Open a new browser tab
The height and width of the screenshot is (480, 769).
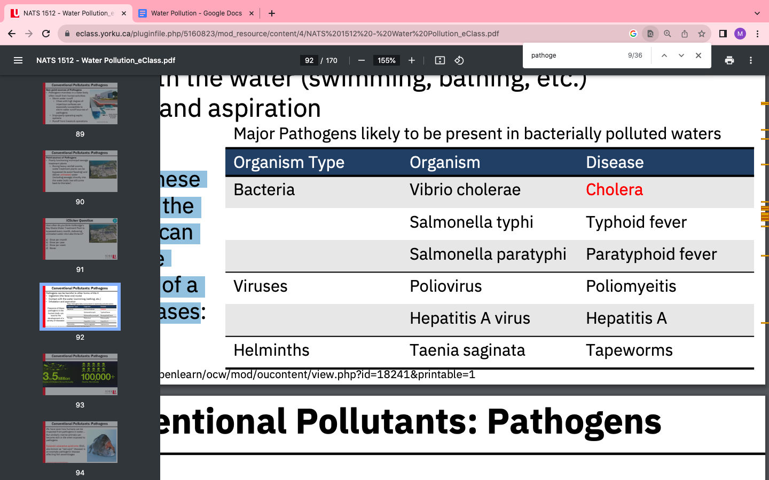[x=272, y=13]
